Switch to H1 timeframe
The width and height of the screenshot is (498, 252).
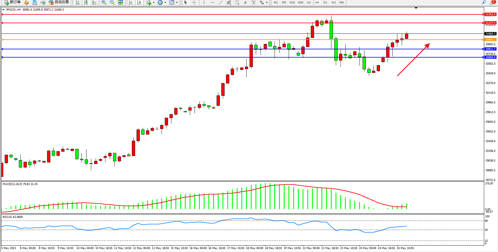coord(309,2)
